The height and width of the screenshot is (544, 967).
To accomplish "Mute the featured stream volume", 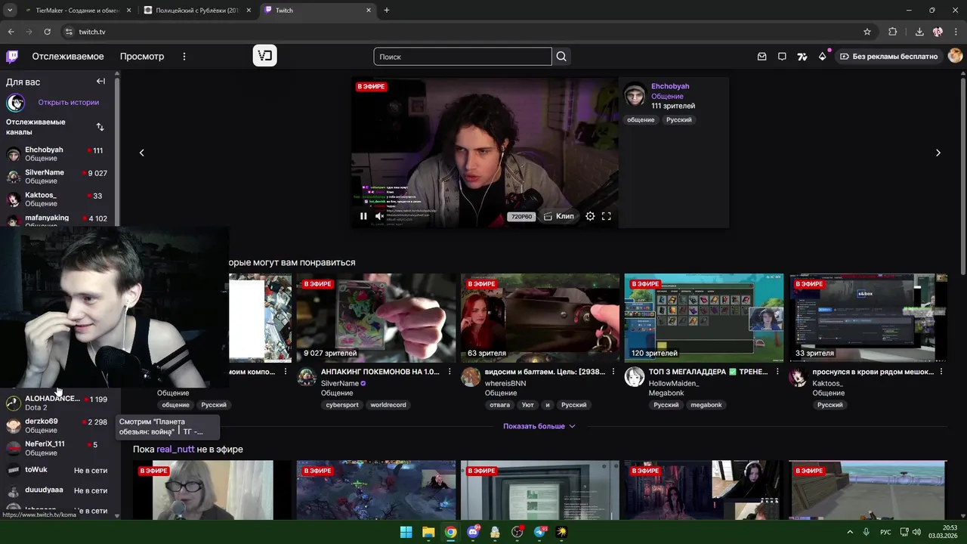I will (x=380, y=216).
